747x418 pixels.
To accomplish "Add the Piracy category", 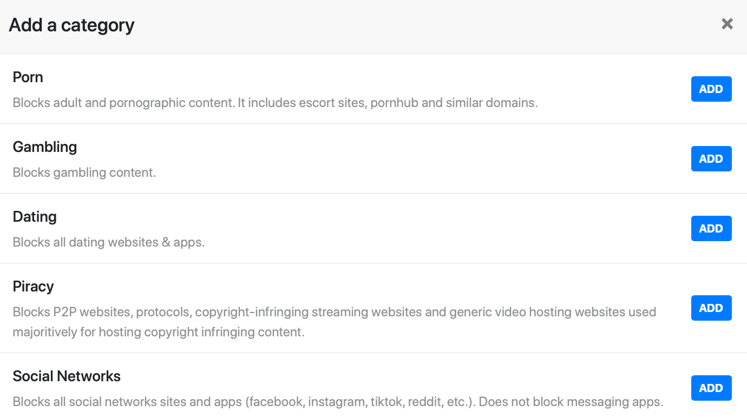I will click(711, 308).
